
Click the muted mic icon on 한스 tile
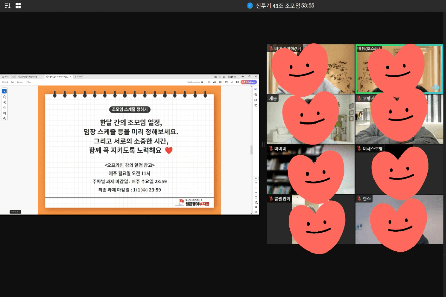coord(359,199)
